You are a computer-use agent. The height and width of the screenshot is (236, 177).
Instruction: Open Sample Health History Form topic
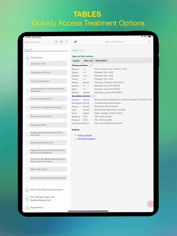[48, 143]
